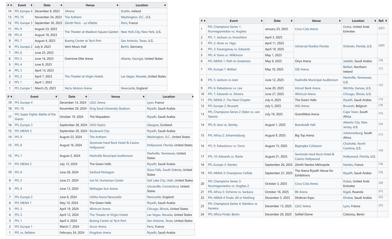Image resolution: width=392 pixels, height=239 pixels.
Task: Open The Theater at Madison Square Garden link
Action: (92, 32)
